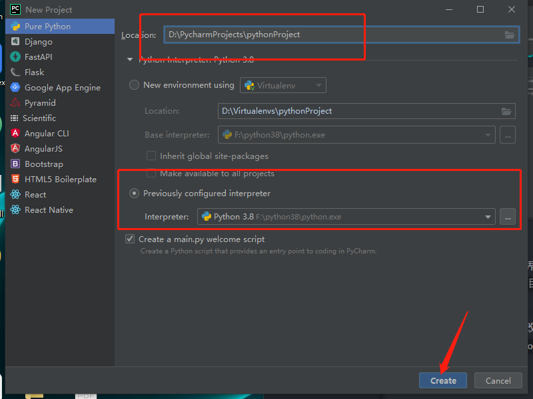Select New environment using radio button
The image size is (533, 399).
135,85
